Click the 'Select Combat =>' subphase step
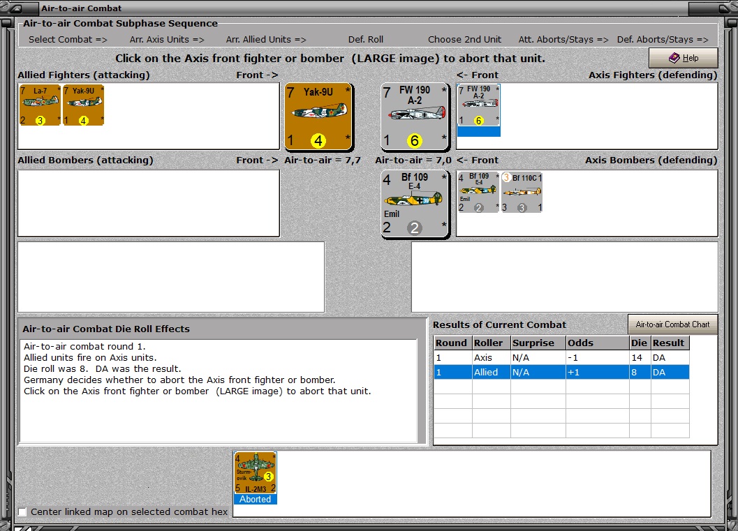Image resolution: width=738 pixels, height=531 pixels. tap(68, 40)
